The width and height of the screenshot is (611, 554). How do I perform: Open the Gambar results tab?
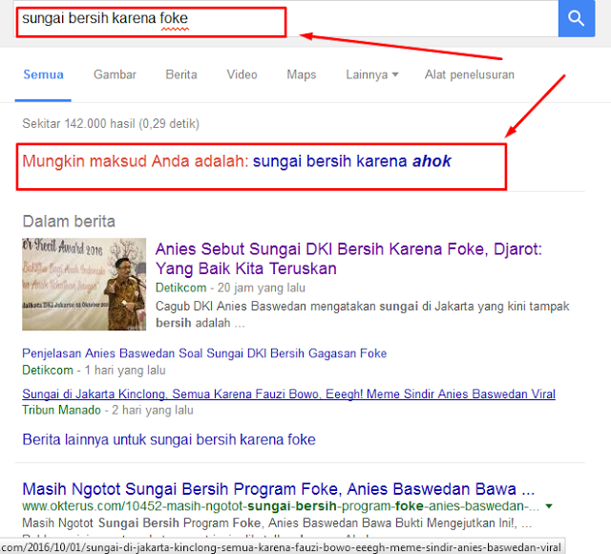(x=115, y=75)
